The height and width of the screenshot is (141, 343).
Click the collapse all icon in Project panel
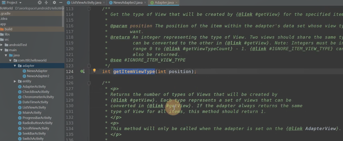46,3
